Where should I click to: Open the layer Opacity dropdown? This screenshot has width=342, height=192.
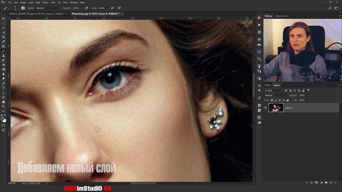coord(308,95)
